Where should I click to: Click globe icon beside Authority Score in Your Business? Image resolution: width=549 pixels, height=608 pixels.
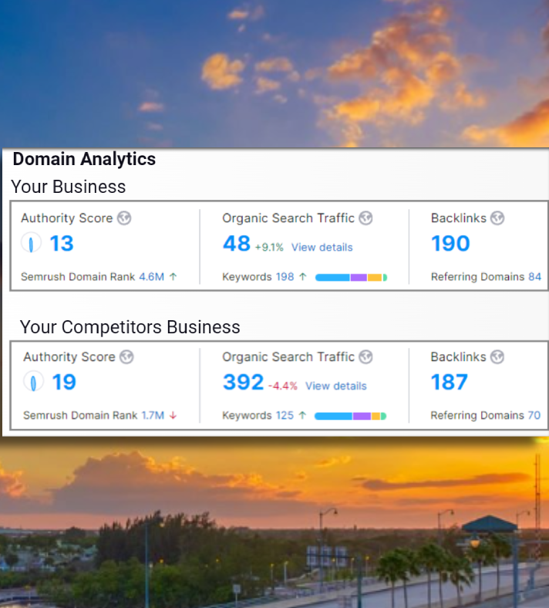pyautogui.click(x=124, y=218)
